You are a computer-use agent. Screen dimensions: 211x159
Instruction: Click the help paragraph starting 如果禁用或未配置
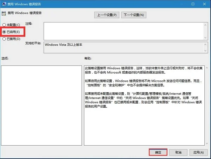143,100
